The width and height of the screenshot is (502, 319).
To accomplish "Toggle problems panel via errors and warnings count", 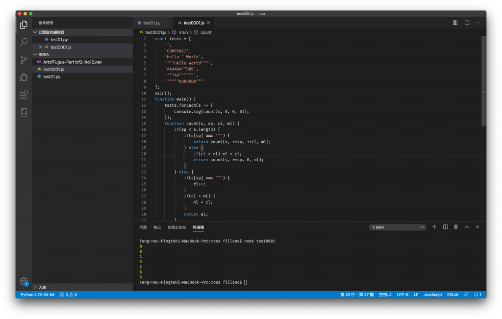I will pos(69,294).
